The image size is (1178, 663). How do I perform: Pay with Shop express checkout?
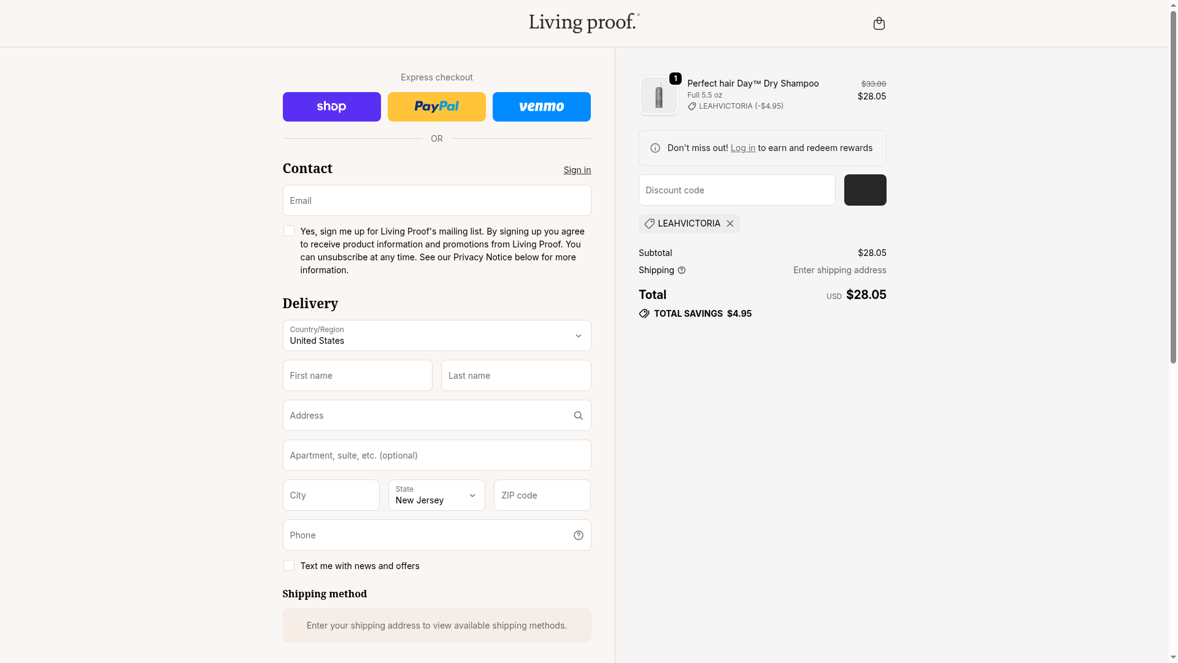(x=331, y=107)
